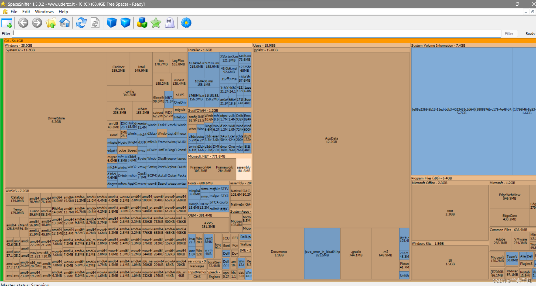Screen dimensions: 536x286
Task: Click the SpaceSniffer title bar app icon
Action: pyautogui.click(x=3, y=4)
